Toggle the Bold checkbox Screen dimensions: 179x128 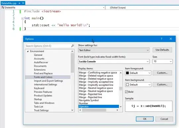(x=126, y=92)
